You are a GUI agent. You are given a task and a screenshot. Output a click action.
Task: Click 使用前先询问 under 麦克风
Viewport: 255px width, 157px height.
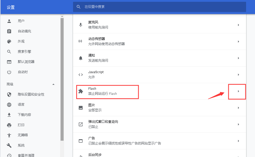(x=98, y=27)
